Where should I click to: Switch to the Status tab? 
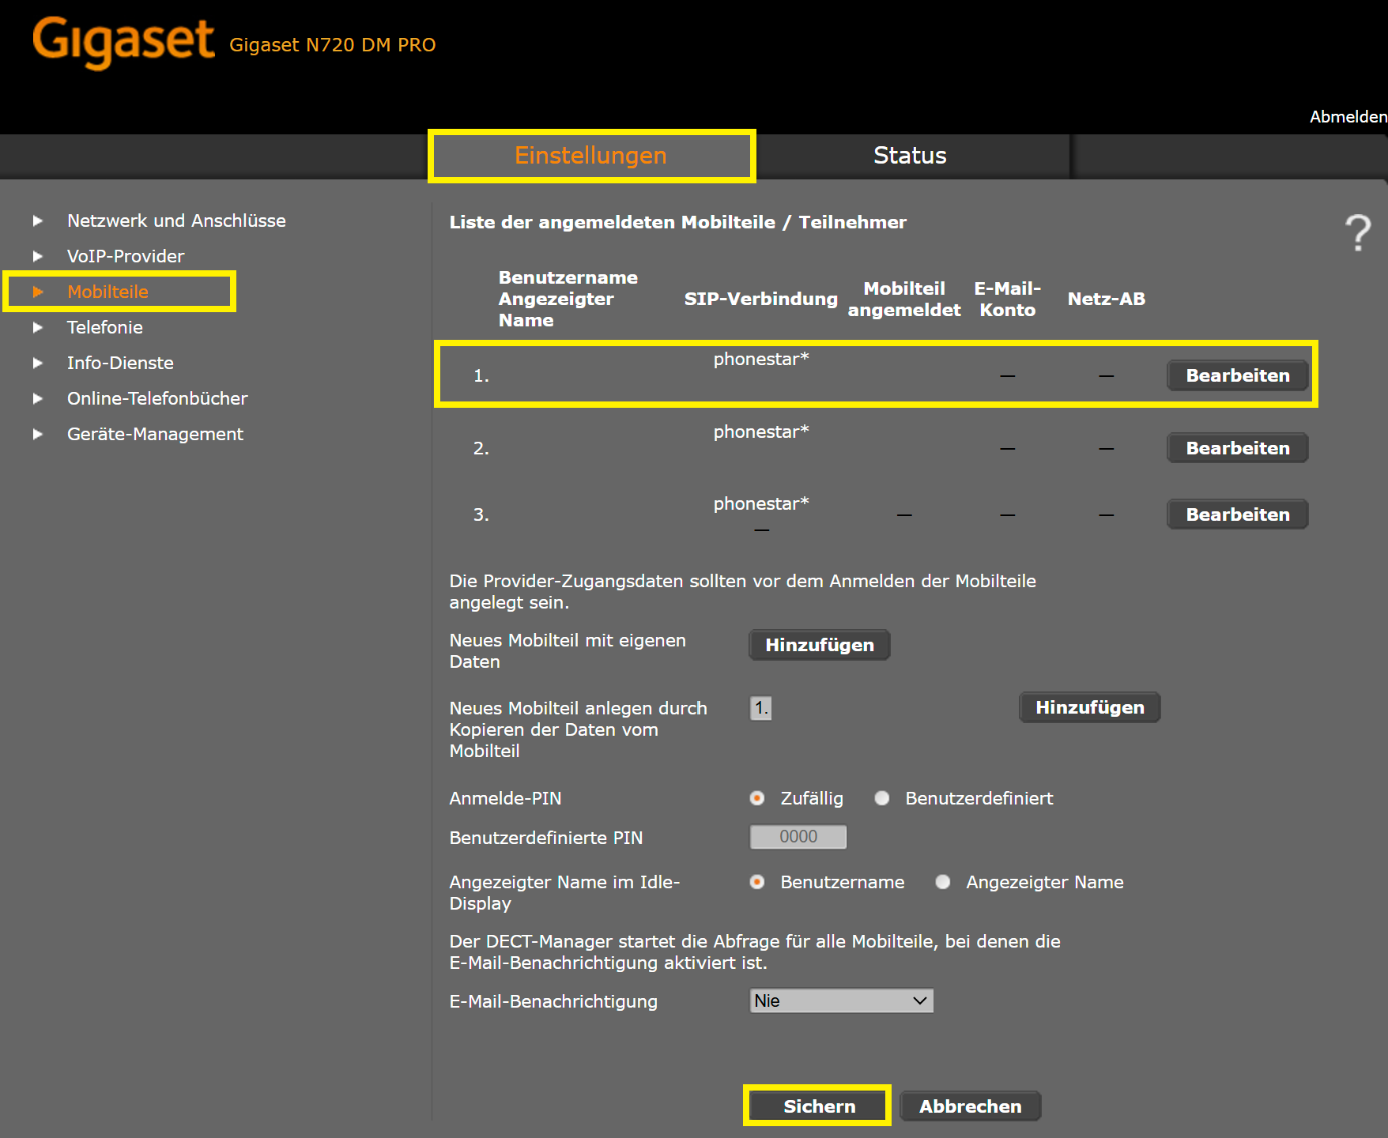[x=910, y=156]
